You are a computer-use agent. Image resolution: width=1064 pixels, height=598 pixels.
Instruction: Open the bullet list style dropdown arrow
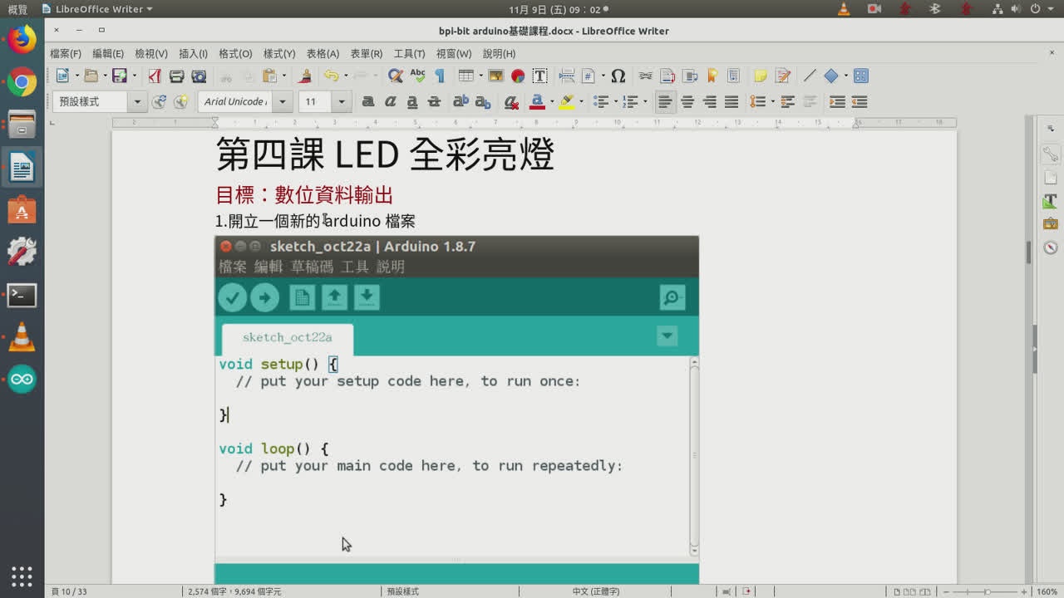point(614,102)
